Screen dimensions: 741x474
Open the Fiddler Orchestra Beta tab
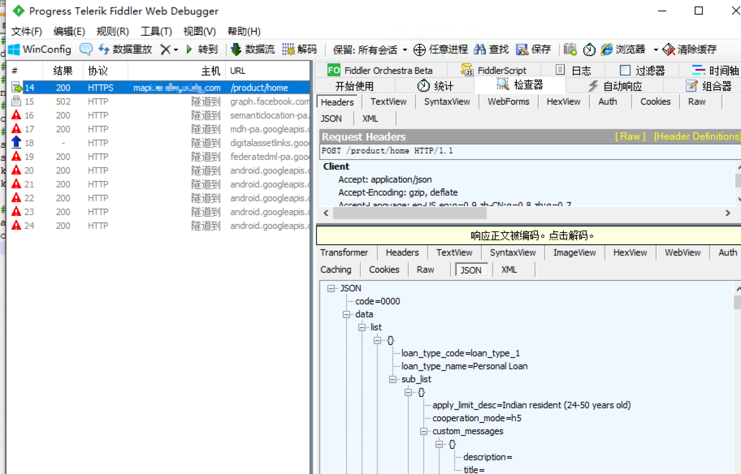(x=380, y=71)
